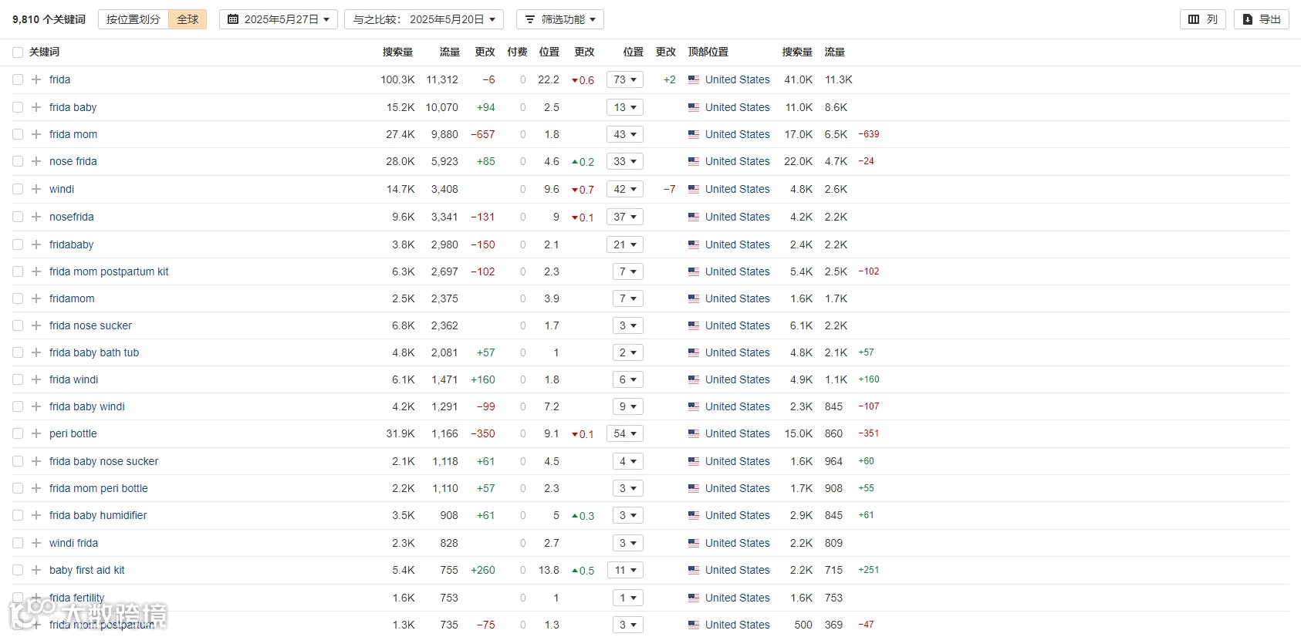Screen dimensions: 1301x637
Task: Click plus icon beside fridamom
Action: 36,298
